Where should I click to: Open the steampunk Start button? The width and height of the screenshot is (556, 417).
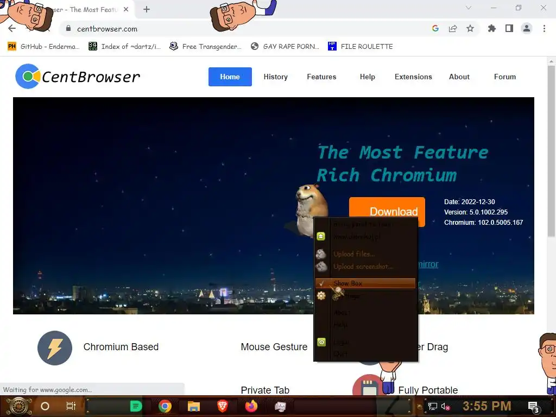18,406
